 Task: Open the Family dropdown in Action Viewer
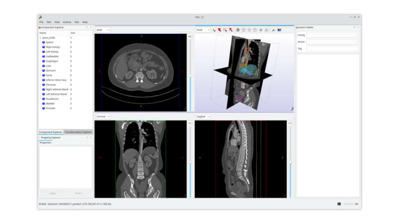(332, 35)
